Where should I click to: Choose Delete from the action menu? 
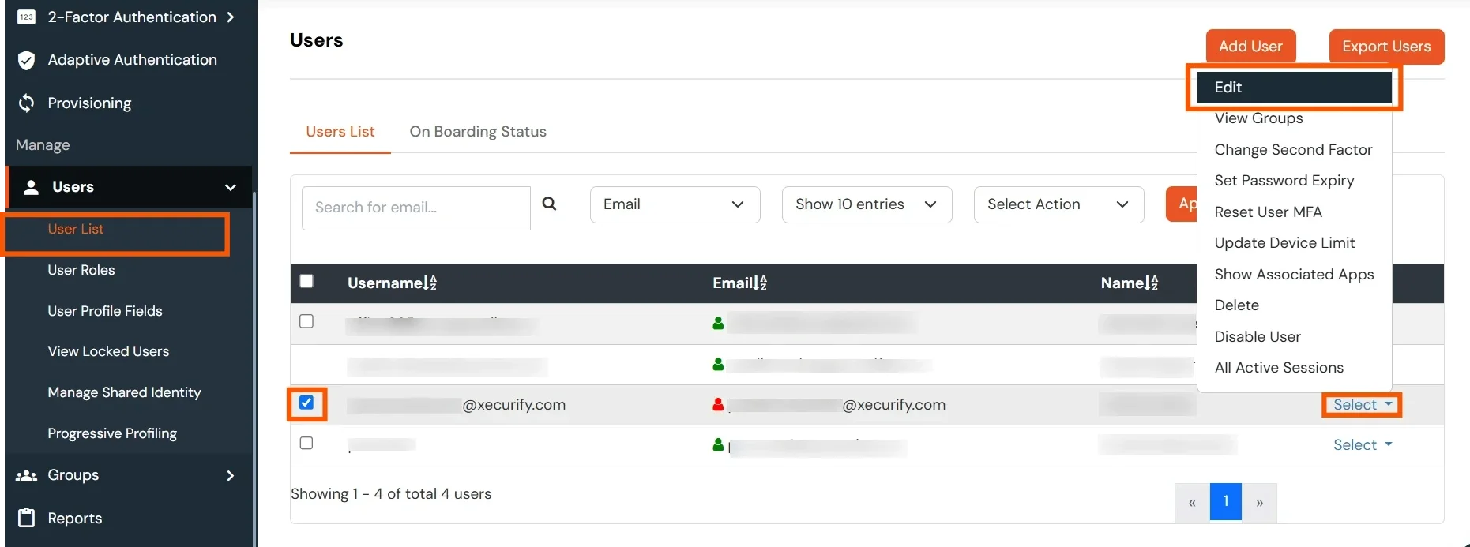(x=1294, y=305)
